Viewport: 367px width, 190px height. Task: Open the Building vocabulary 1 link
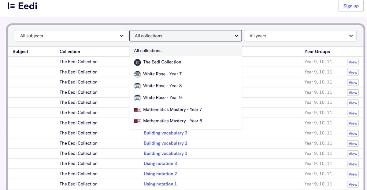[165, 153]
